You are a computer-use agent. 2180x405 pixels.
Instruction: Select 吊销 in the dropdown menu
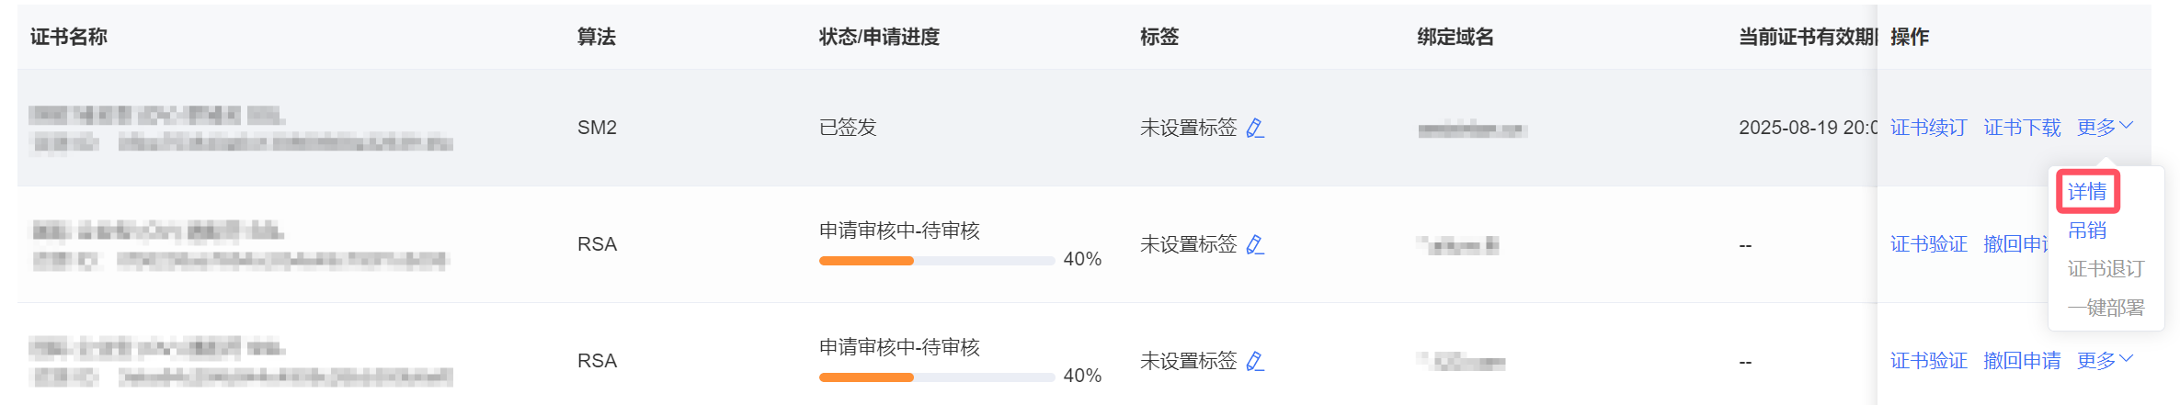tap(2087, 231)
